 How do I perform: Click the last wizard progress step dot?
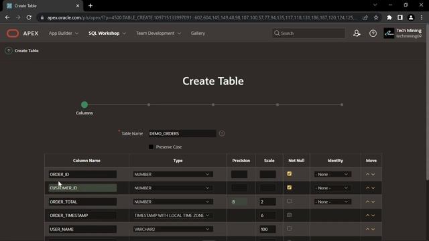(x=342, y=104)
